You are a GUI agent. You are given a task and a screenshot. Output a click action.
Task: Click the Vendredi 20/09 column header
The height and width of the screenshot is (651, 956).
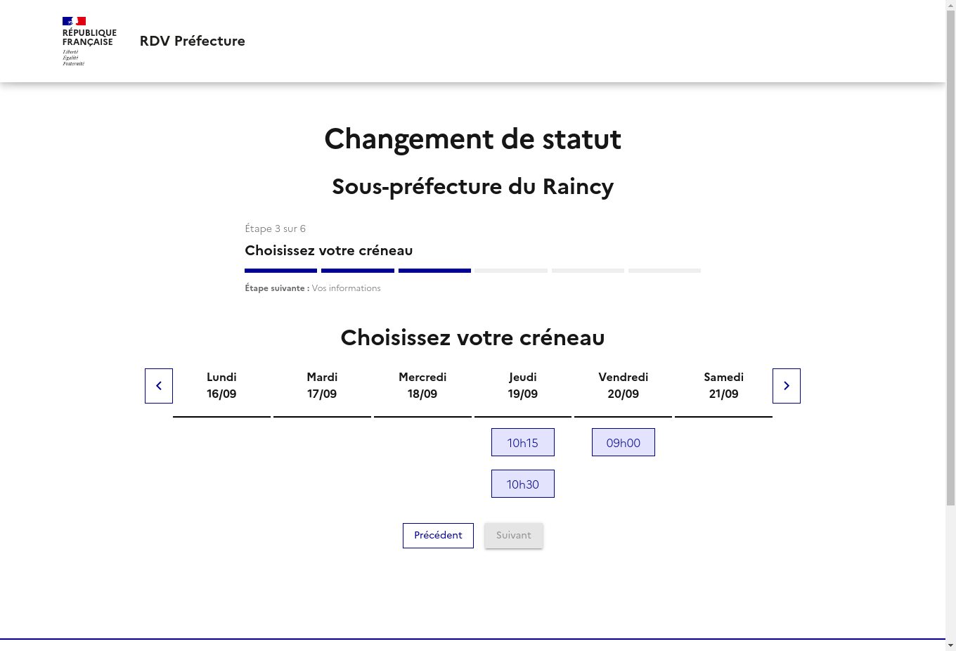[624, 386]
